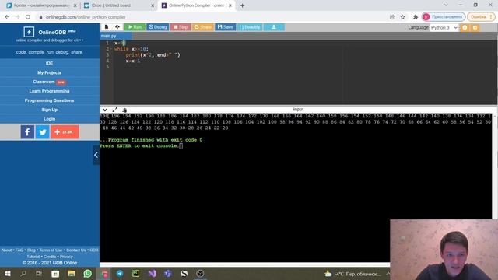498x280 pixels.
Task: Click the print statement on line 3
Action: point(153,55)
